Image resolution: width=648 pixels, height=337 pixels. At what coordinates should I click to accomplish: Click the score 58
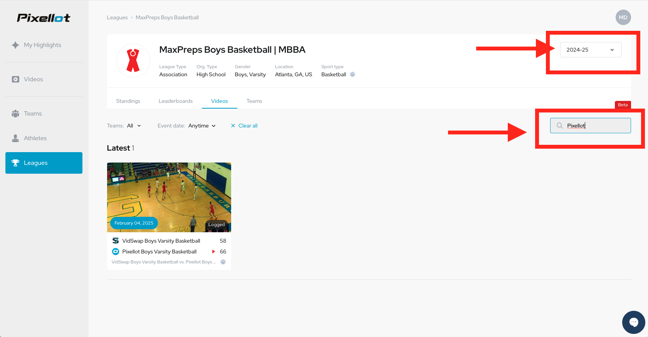tap(223, 241)
